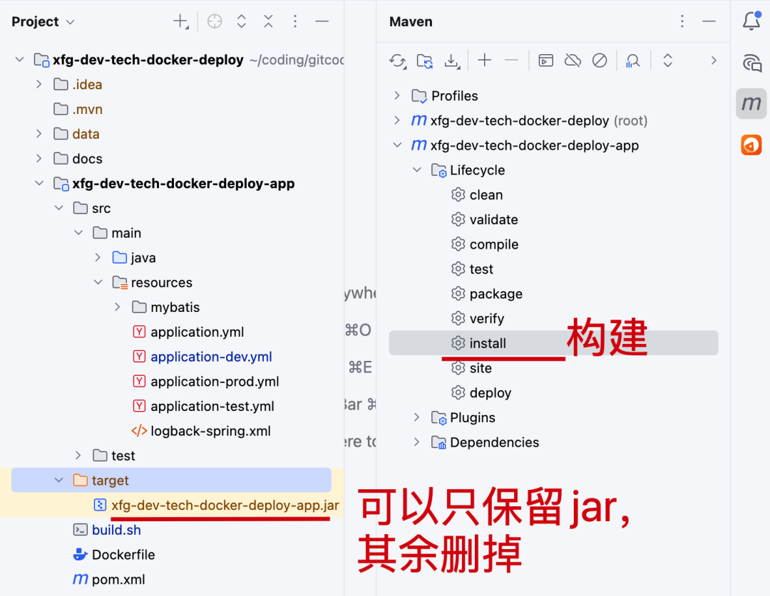Click Download Sources and Documentation icon
The height and width of the screenshot is (596, 770).
click(x=452, y=61)
